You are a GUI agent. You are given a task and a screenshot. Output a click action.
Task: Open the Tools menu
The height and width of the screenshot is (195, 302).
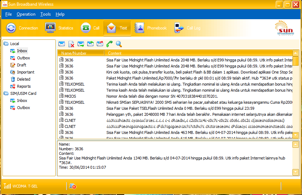point(45,14)
